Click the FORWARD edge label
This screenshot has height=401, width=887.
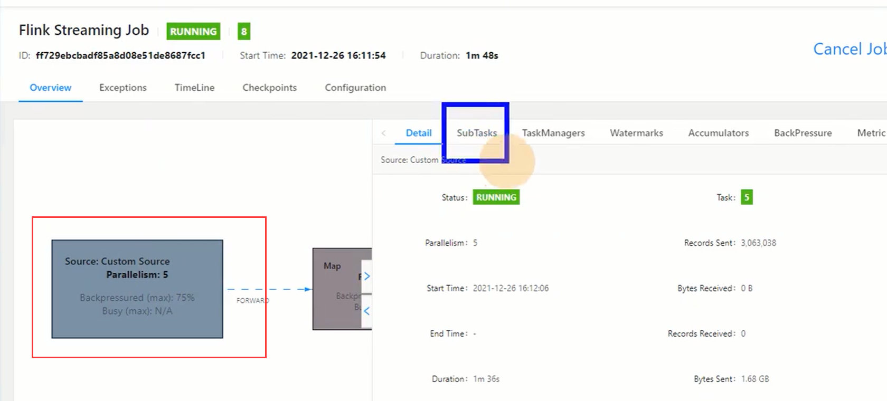point(252,301)
